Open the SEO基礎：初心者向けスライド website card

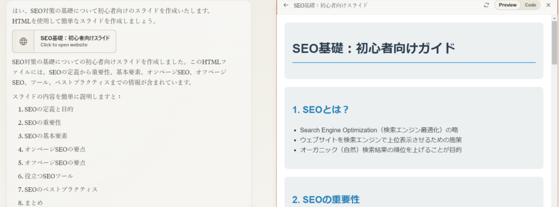64,42
